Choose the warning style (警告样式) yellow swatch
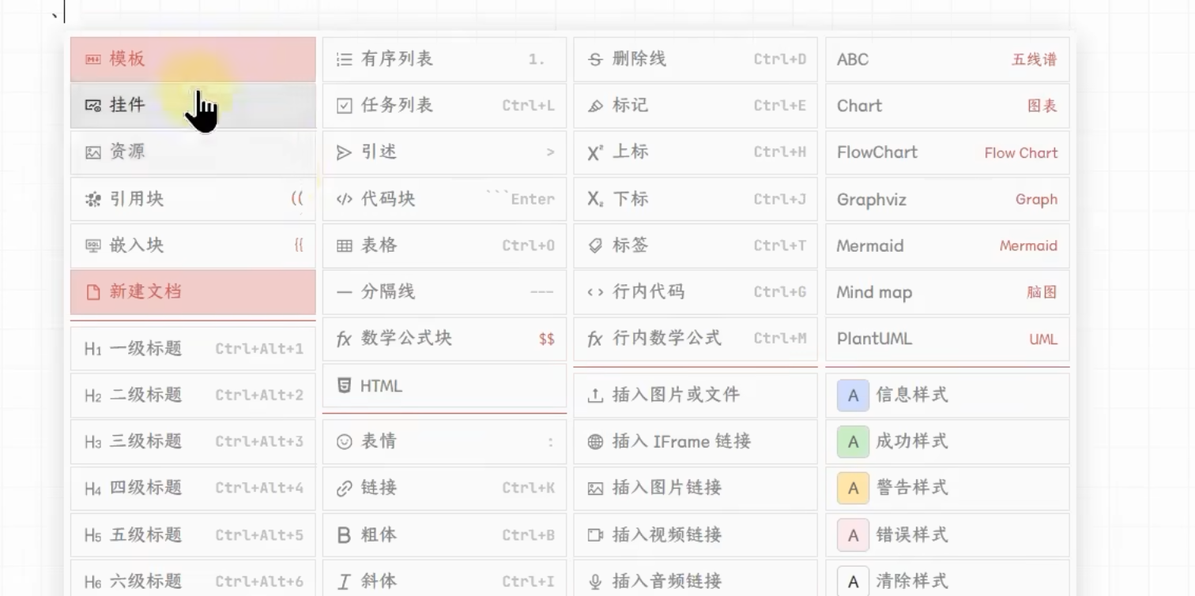 point(853,489)
